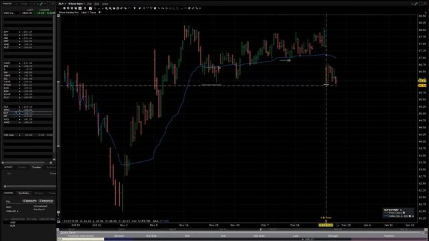This screenshot has width=429, height=241.
Task: Select UBER row in the watchlist
Action: 27,76
